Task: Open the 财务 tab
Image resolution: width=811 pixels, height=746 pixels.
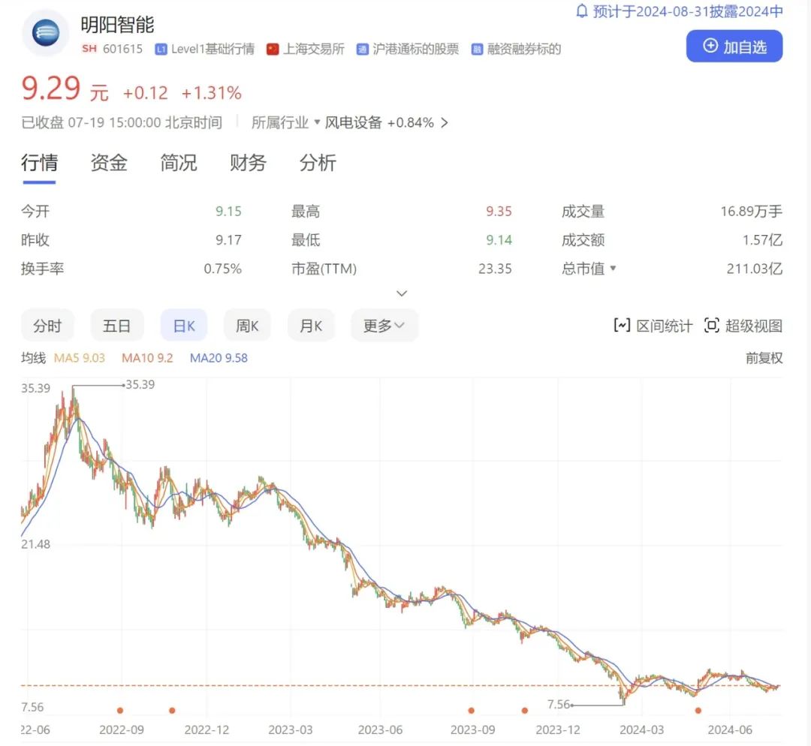Action: 248,163
